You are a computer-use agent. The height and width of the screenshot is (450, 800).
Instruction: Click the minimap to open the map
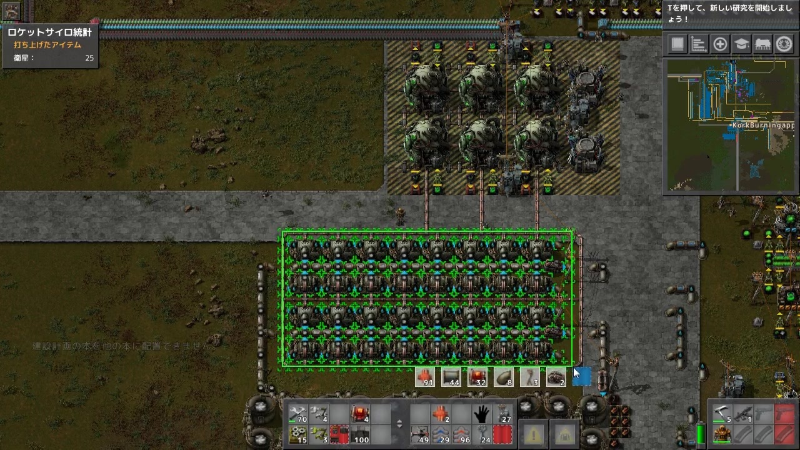point(731,125)
